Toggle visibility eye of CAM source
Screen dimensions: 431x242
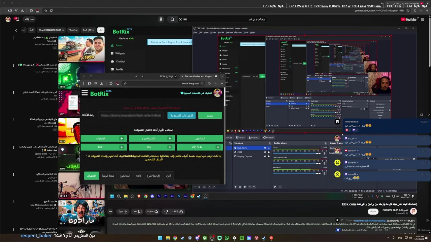265,152
